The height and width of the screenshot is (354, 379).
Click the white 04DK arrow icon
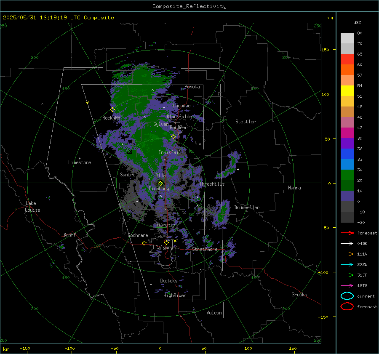tap(347, 243)
